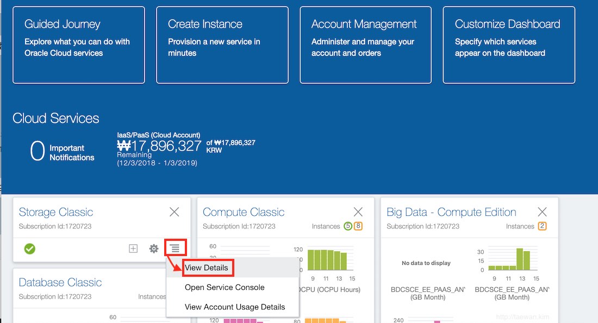Click the ₩17,896,327 remaining balance
Image resolution: width=598 pixels, height=323 pixels.
[159, 146]
